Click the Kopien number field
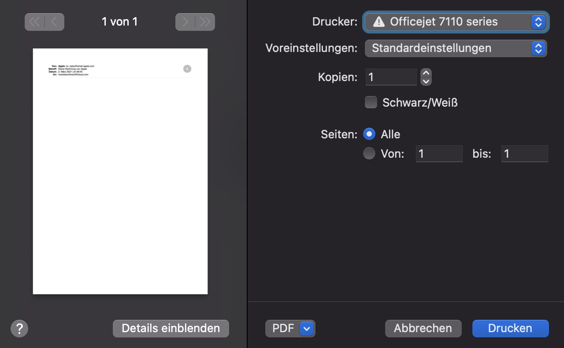The width and height of the screenshot is (564, 348). pos(391,77)
